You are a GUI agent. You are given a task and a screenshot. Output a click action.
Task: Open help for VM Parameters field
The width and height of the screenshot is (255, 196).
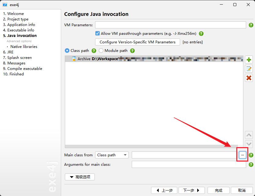(251, 25)
